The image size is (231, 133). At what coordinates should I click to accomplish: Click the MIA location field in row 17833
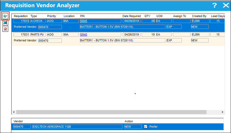[71, 21]
